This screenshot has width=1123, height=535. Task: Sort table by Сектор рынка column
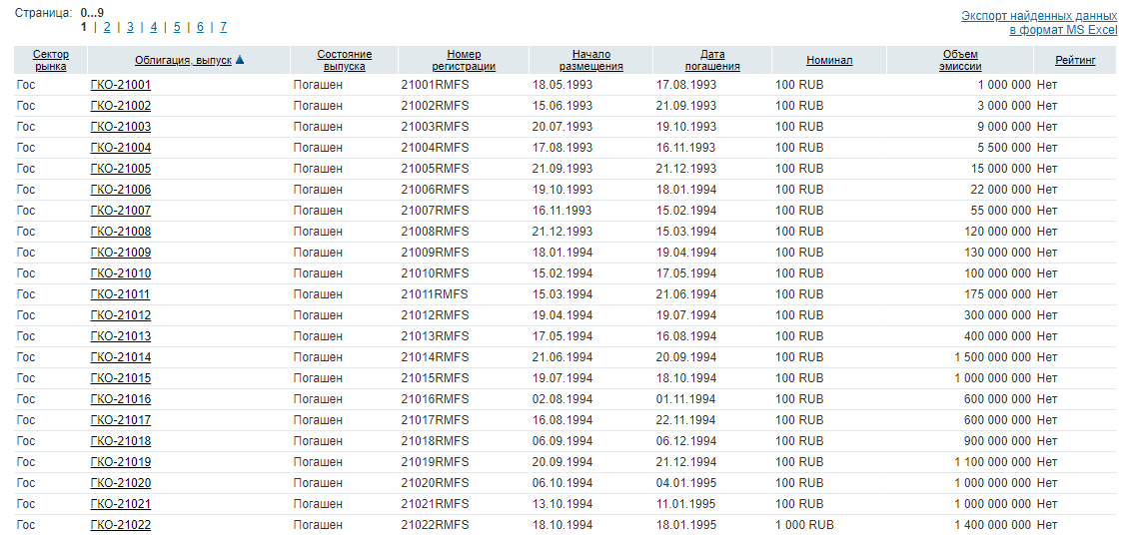point(51,60)
